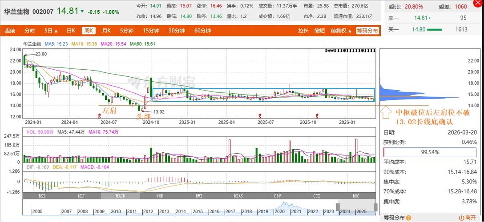Screen dimensions: 484x222
Task: Click the right handle of the timeline range
Action: click(x=375, y=207)
